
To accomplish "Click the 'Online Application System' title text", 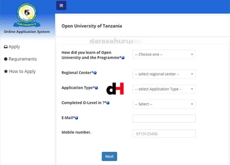I will pyautogui.click(x=27, y=32).
